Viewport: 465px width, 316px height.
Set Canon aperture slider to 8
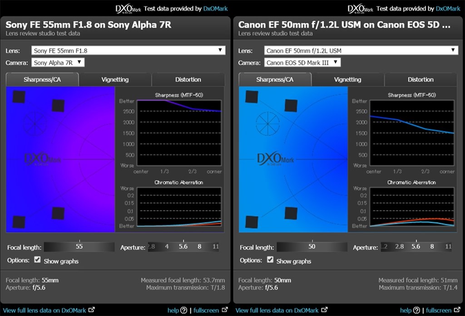[x=432, y=246]
